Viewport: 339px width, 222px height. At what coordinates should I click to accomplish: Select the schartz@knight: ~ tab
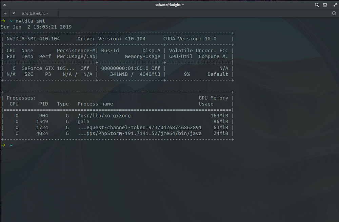35,13
